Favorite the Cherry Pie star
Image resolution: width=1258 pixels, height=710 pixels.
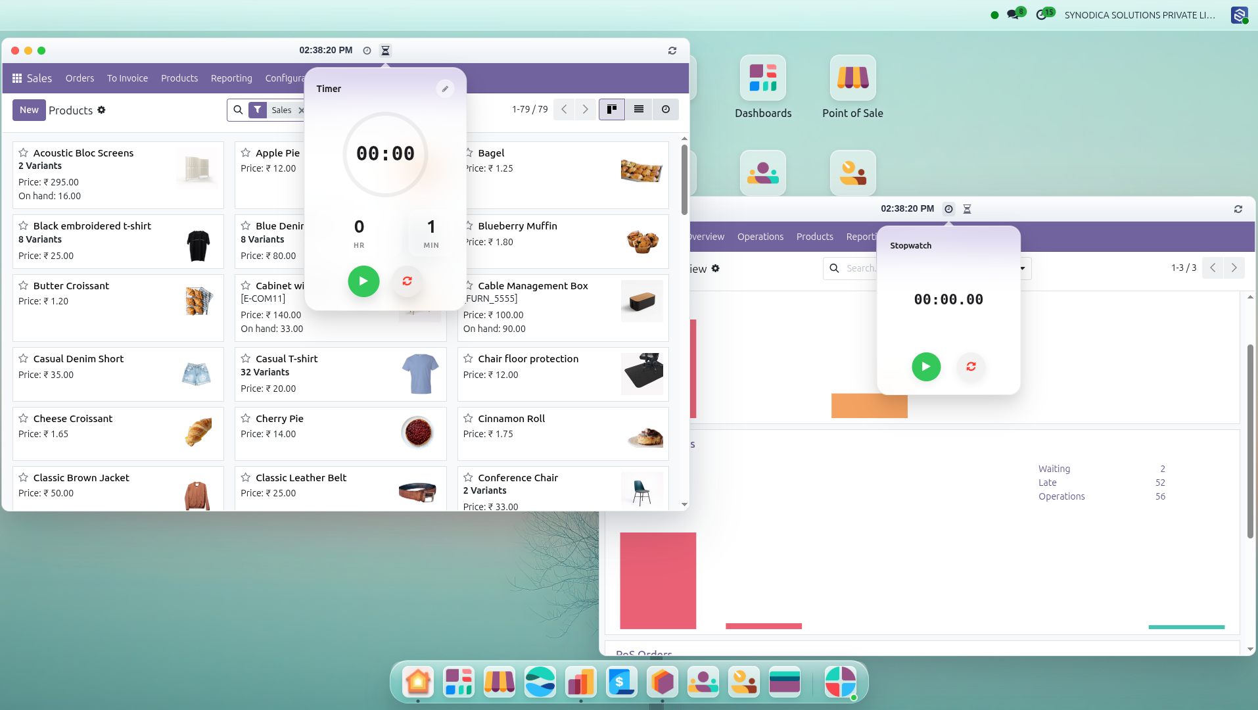pyautogui.click(x=245, y=418)
